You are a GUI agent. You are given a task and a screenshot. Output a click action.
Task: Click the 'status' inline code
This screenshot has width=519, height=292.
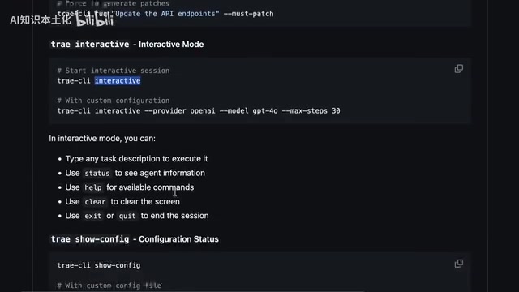tap(97, 173)
